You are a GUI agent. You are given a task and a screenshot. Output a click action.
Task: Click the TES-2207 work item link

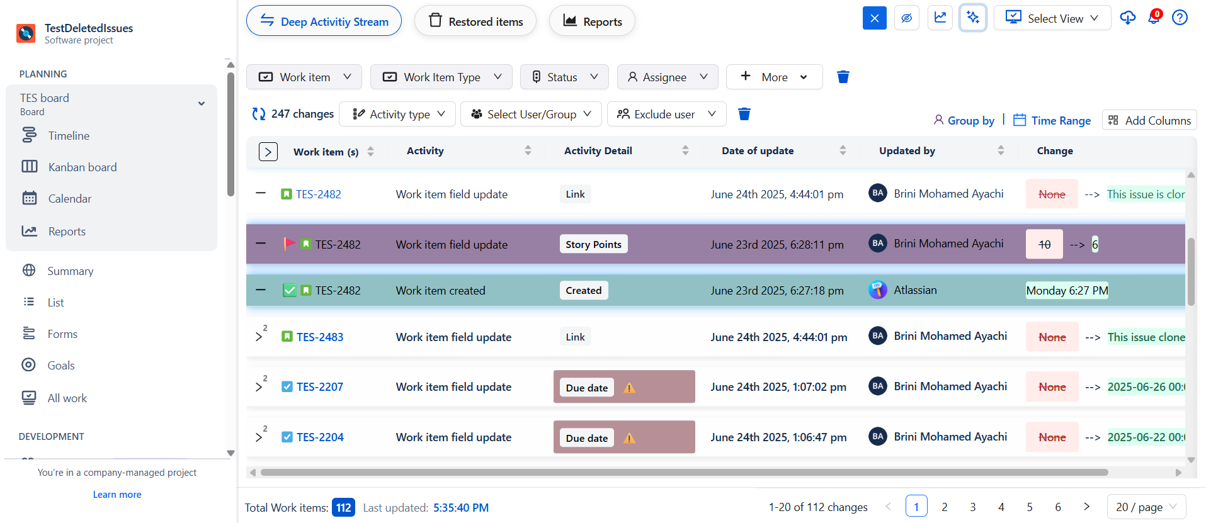pos(320,386)
